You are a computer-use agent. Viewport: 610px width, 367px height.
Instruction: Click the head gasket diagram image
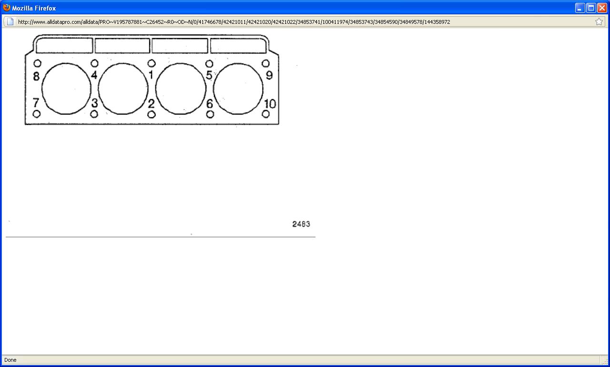152,80
